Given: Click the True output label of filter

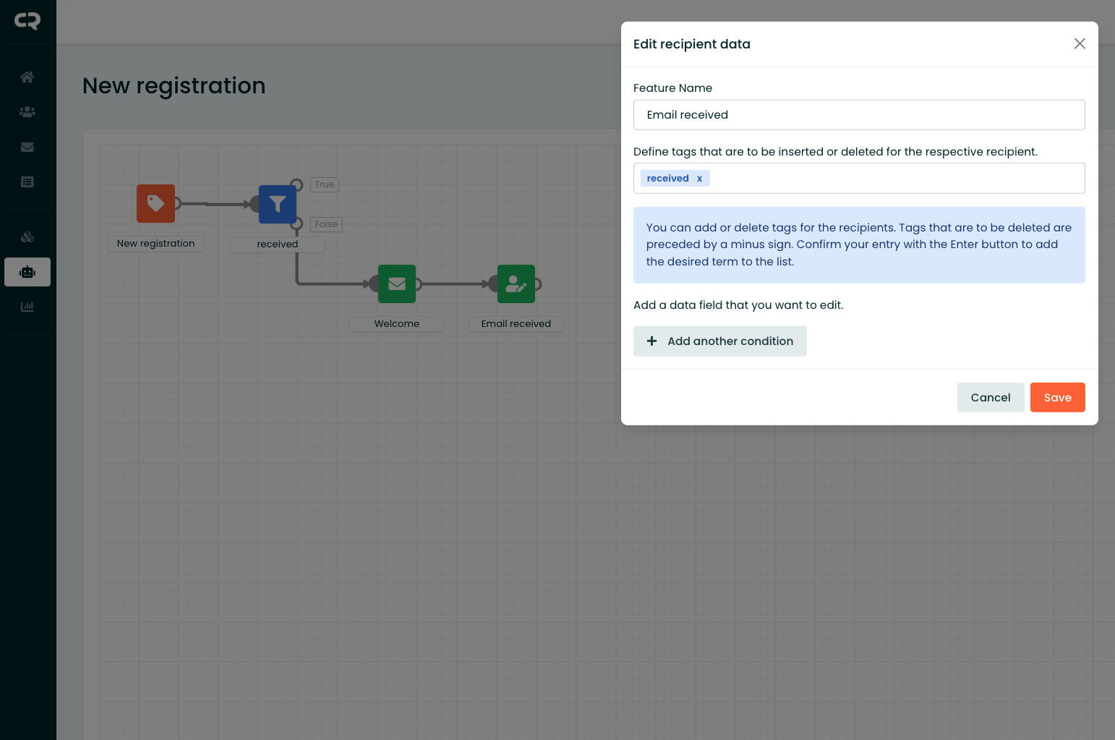Looking at the screenshot, I should 325,184.
